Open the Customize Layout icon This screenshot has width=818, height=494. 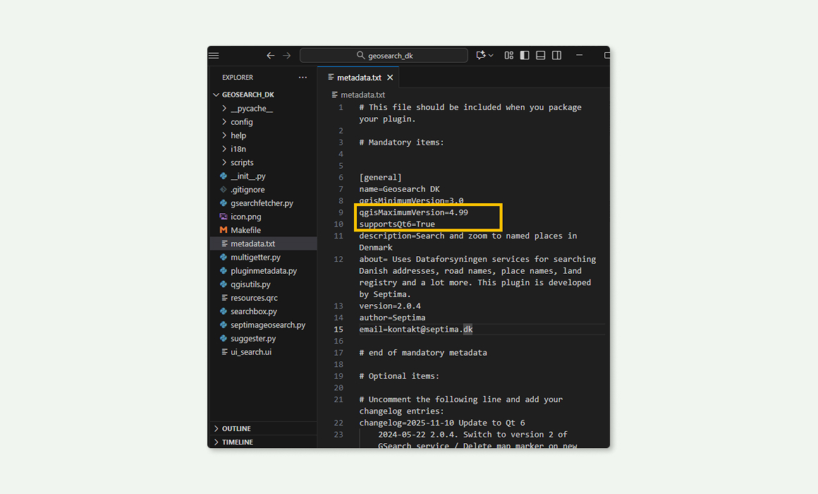click(508, 55)
